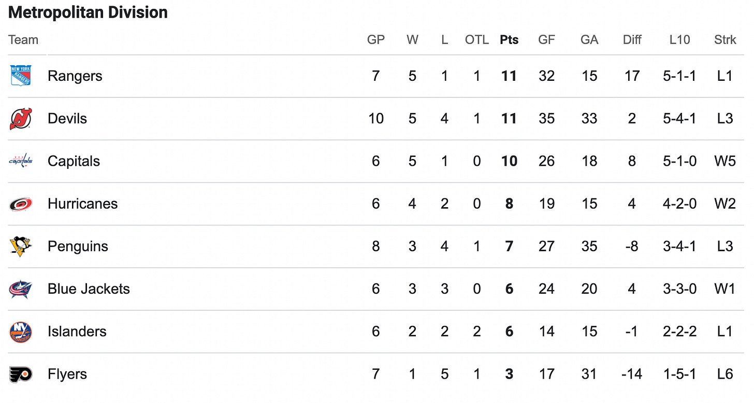Select the Metropolitan Division heading

coord(88,12)
